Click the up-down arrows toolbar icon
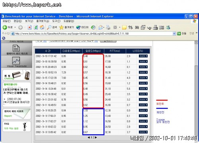This screenshot has width=199, height=143. (130, 27)
